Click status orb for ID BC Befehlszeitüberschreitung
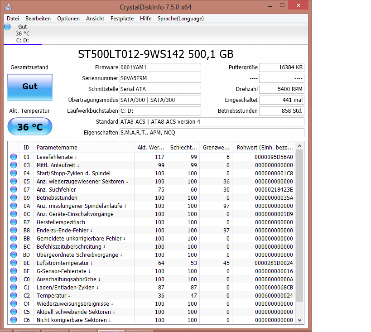Screen dimensions: 371x332 coord(14,246)
